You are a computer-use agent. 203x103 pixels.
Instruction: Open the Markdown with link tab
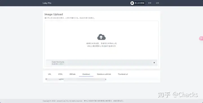(x=104, y=74)
